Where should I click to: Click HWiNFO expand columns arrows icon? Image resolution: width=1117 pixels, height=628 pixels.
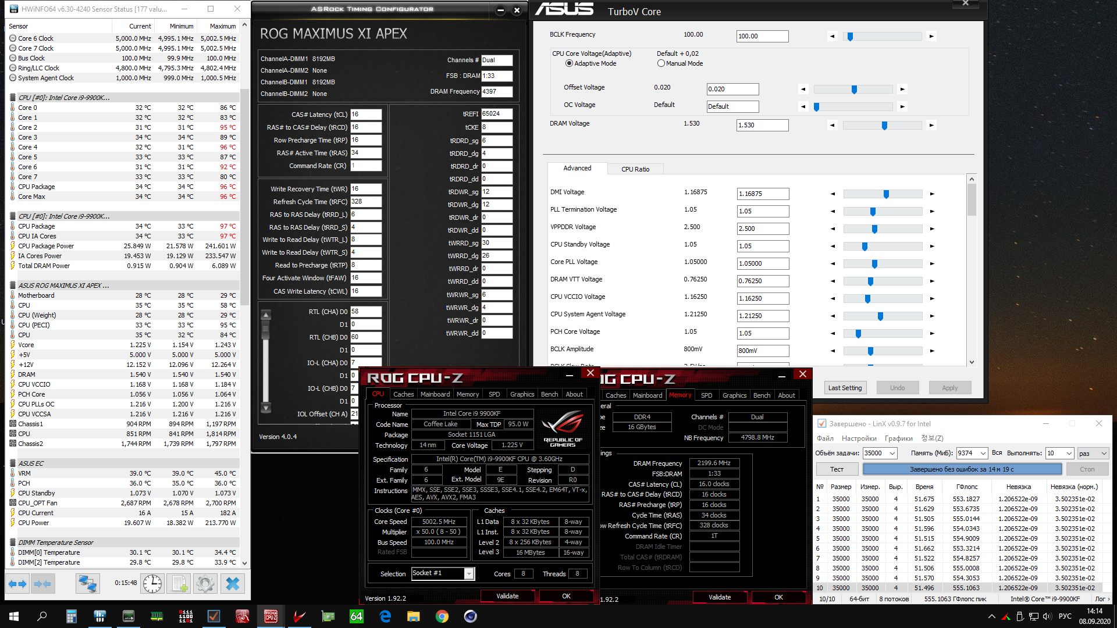pyautogui.click(x=17, y=583)
